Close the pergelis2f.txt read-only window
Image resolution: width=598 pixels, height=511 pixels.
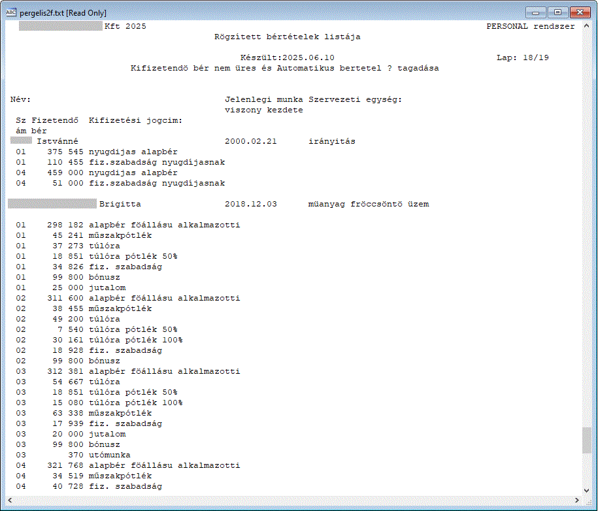(x=579, y=12)
